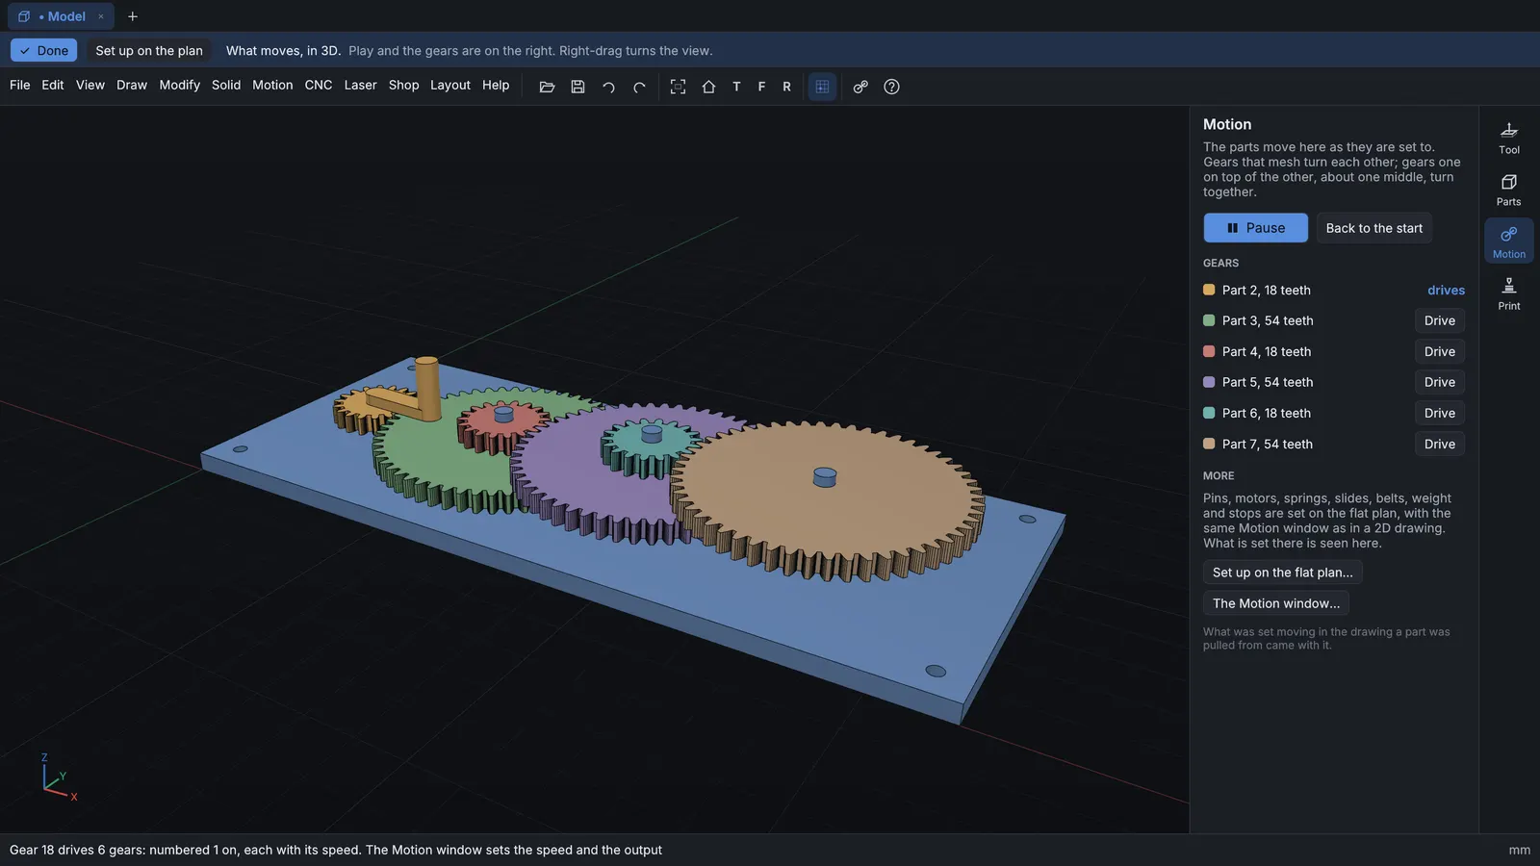Image resolution: width=1540 pixels, height=866 pixels.
Task: Select the Model document tab
Action: (x=61, y=16)
